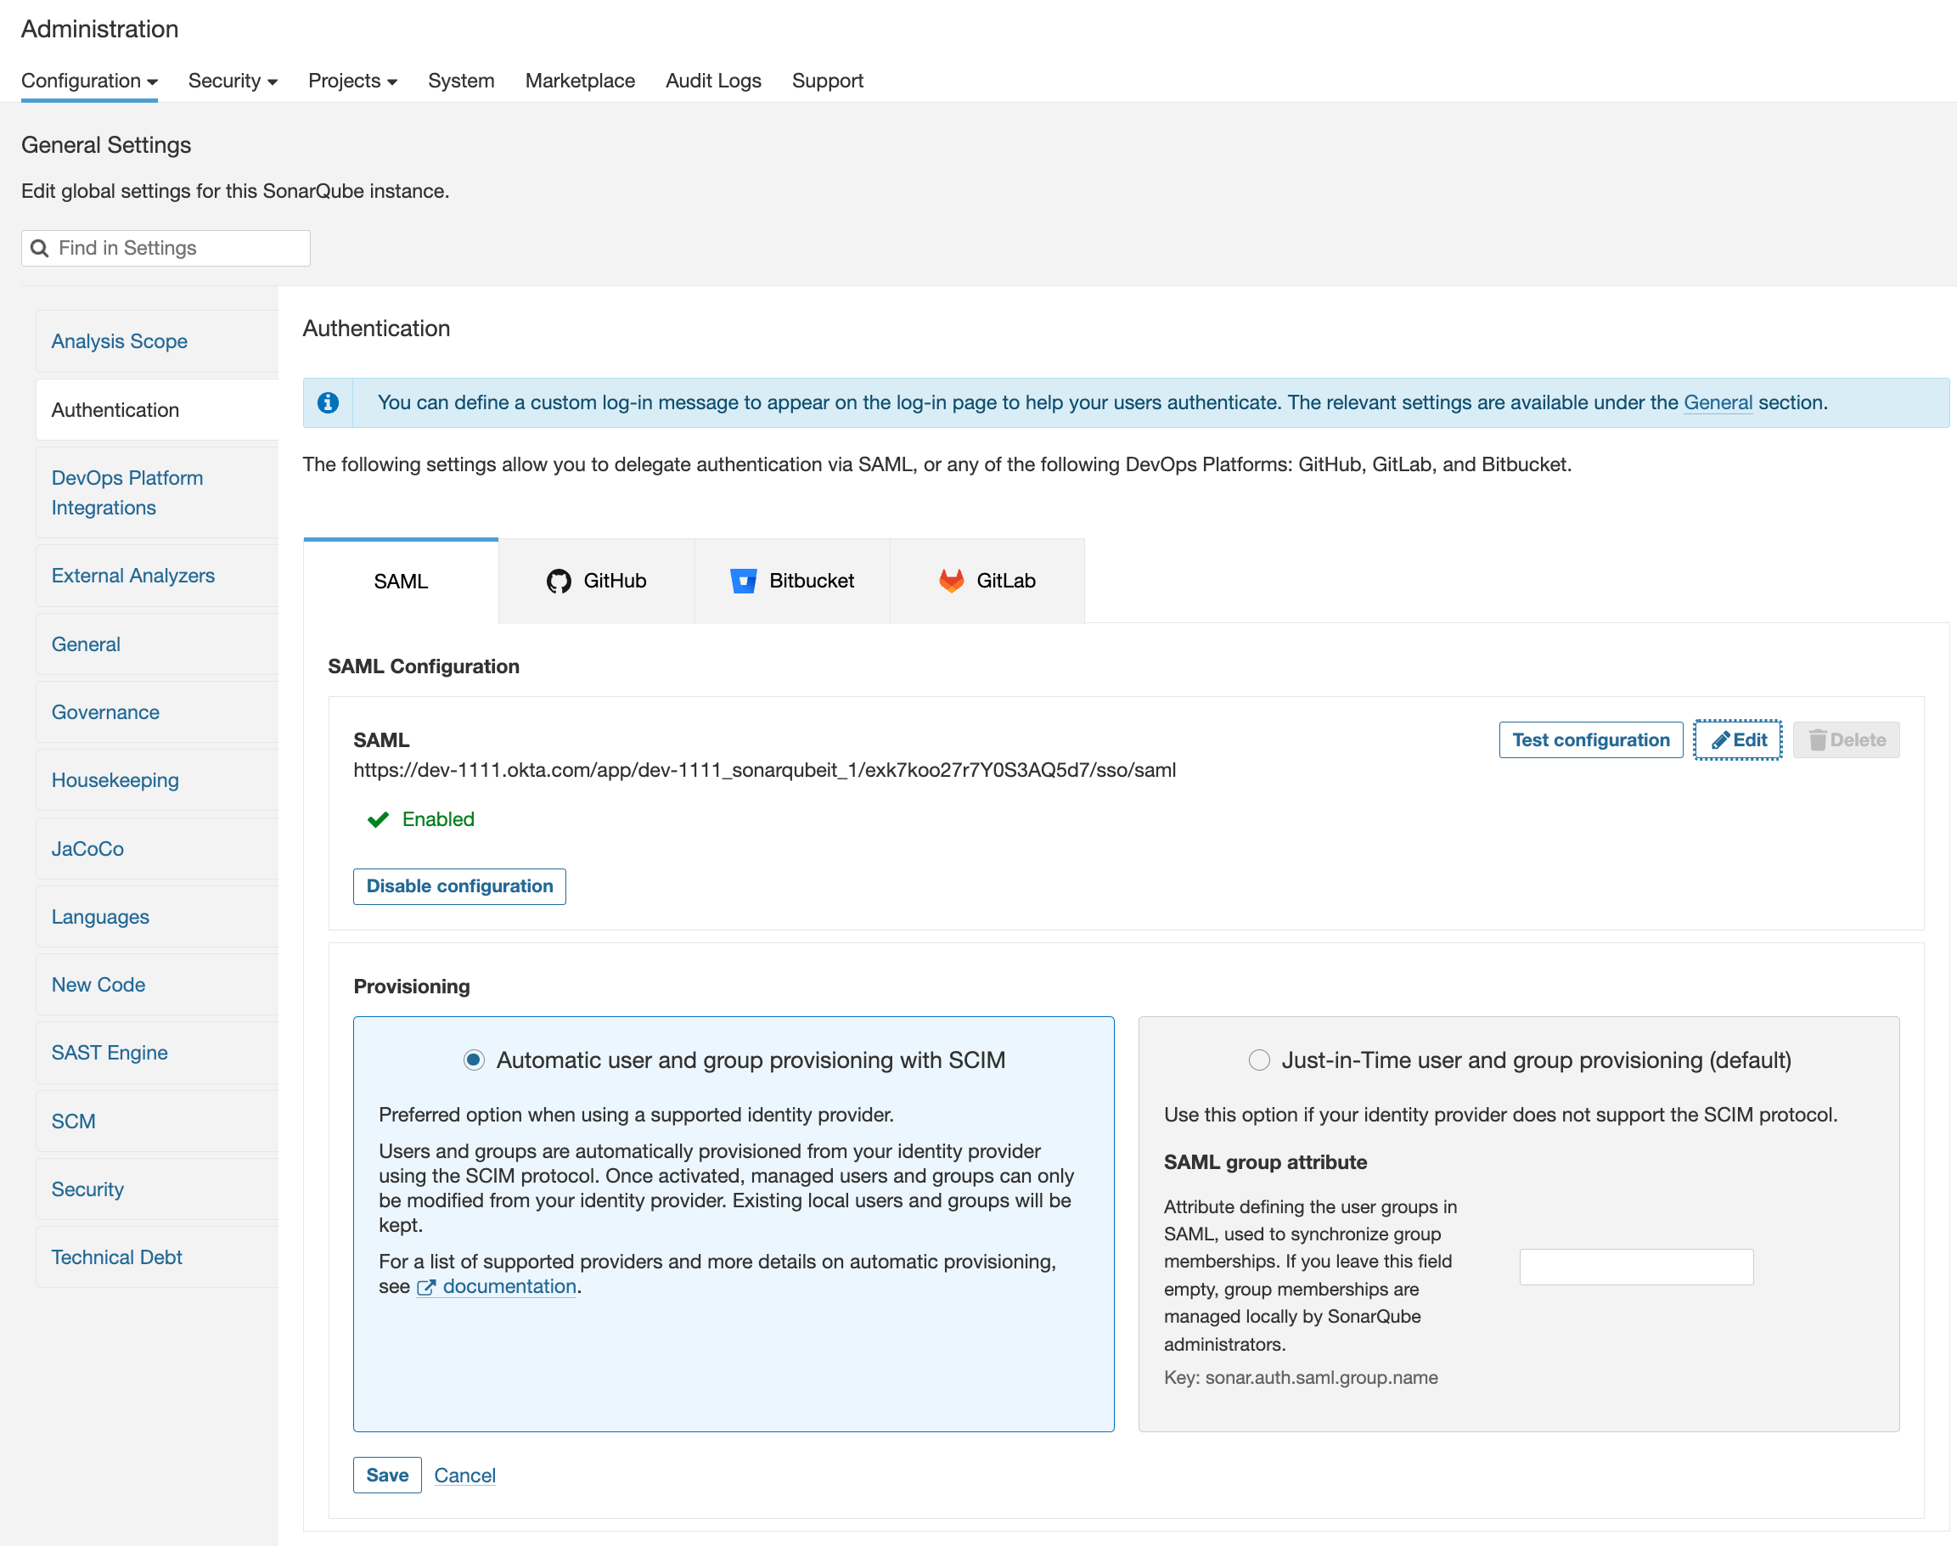
Task: Follow the General section link
Action: tap(1717, 402)
